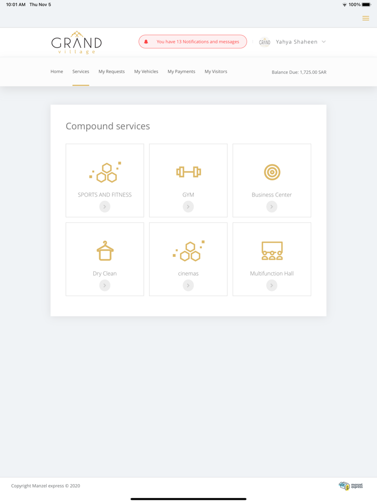Select the Services tab

click(x=81, y=72)
